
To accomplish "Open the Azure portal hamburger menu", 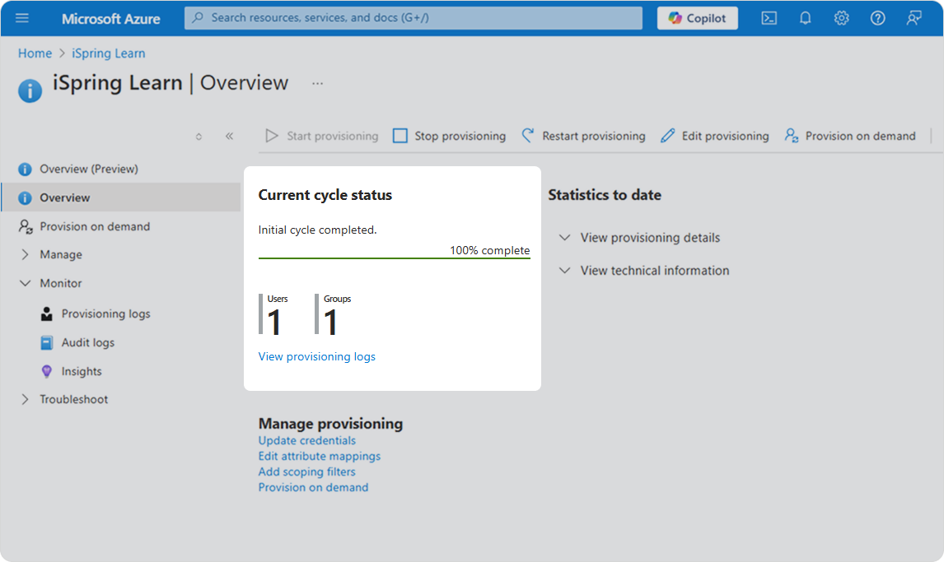I will pos(22,18).
